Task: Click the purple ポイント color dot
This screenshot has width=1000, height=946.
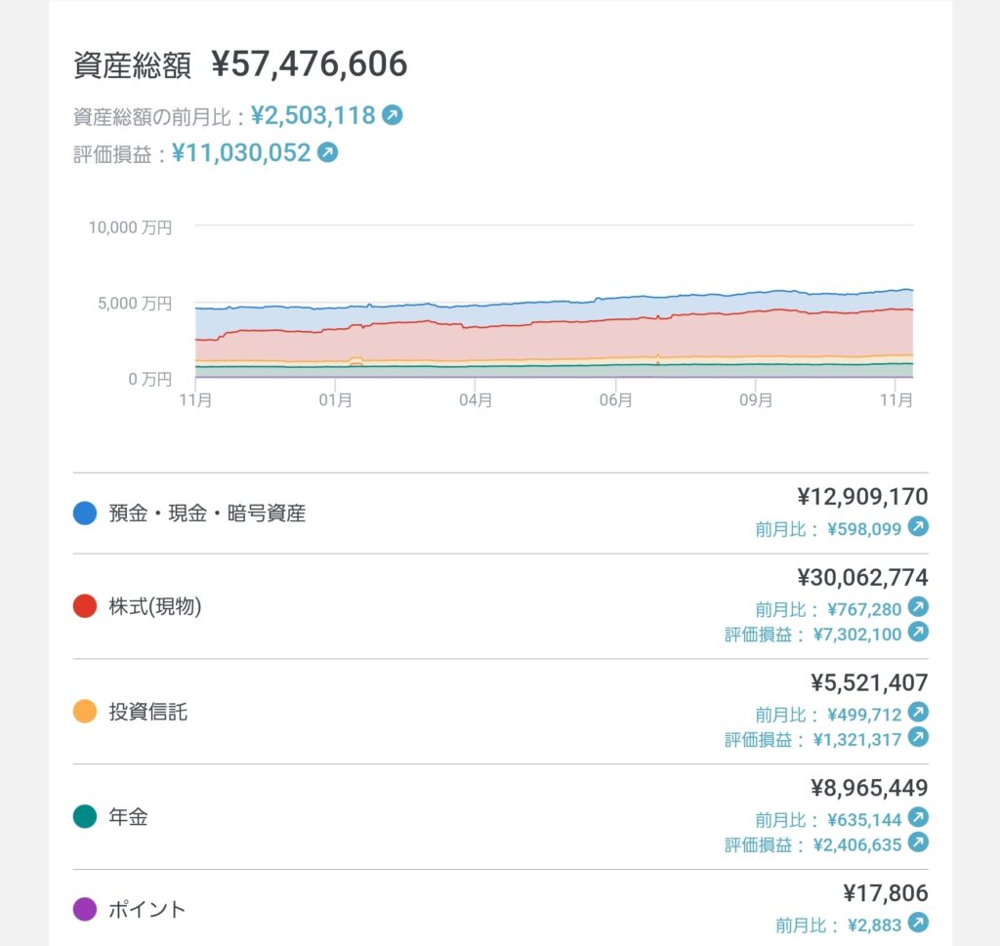Action: point(85,909)
